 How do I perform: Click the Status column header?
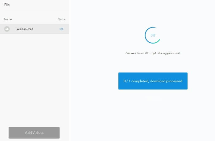point(61,19)
